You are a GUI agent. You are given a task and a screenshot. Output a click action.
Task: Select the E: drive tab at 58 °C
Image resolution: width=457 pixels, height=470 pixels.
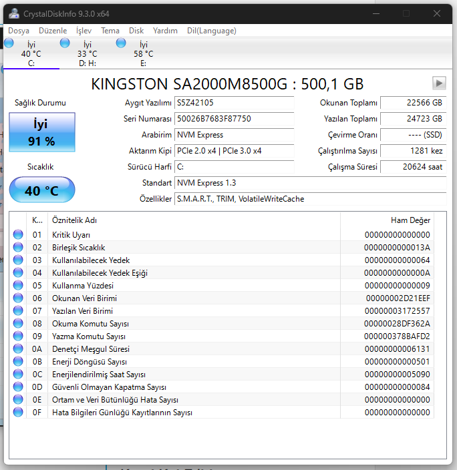144,53
